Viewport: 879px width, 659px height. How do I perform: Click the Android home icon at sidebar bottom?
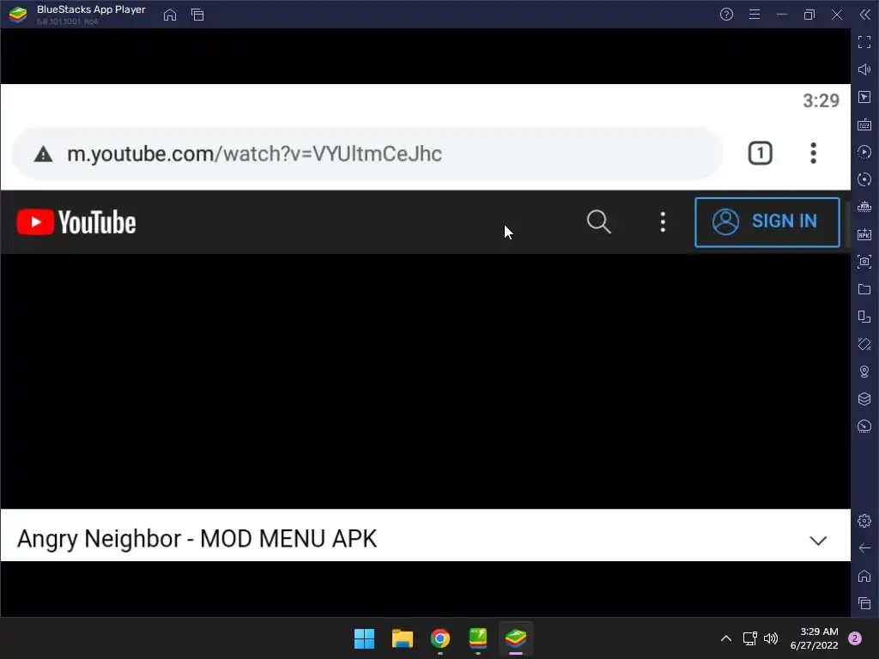[864, 576]
